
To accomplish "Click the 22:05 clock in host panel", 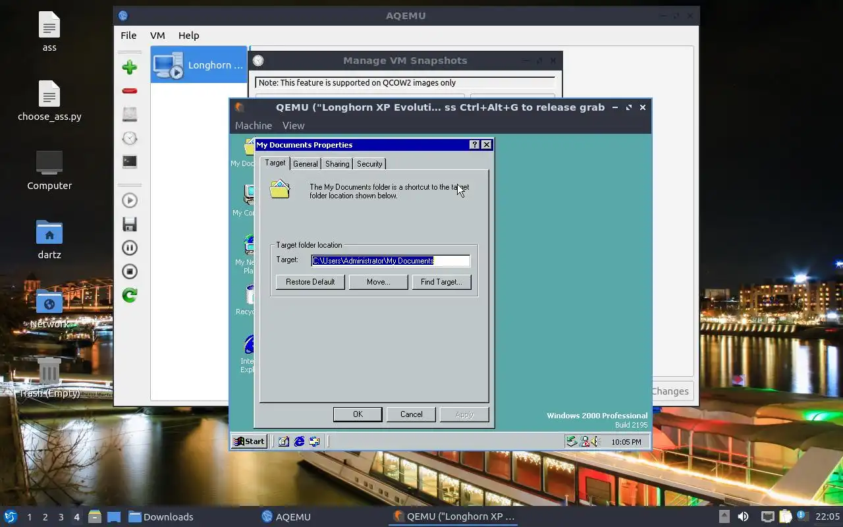I will pos(827,516).
